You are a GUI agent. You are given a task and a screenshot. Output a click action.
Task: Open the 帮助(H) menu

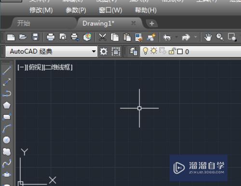pyautogui.click(x=146, y=11)
